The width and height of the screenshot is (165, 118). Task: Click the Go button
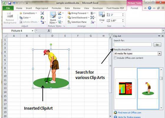tap(157, 45)
